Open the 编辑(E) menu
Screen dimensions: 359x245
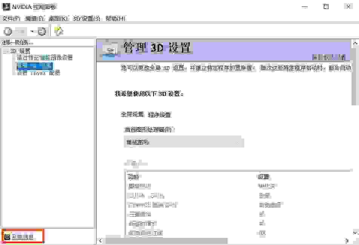tap(34, 18)
